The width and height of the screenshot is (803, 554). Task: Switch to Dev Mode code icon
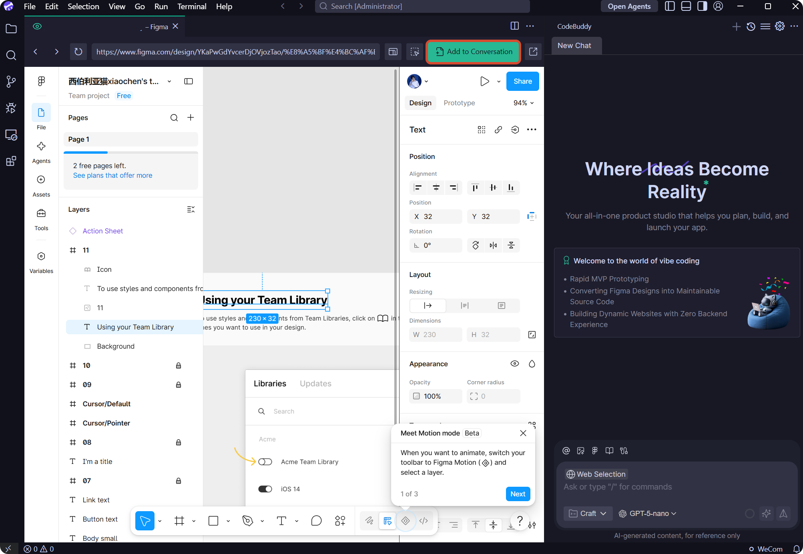[424, 521]
